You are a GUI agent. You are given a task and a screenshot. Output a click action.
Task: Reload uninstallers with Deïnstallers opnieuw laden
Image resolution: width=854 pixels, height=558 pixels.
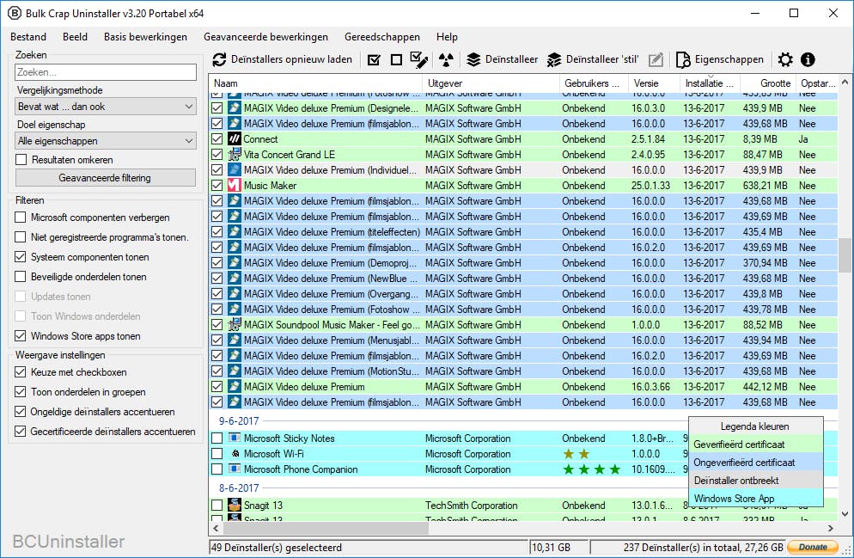click(x=282, y=59)
